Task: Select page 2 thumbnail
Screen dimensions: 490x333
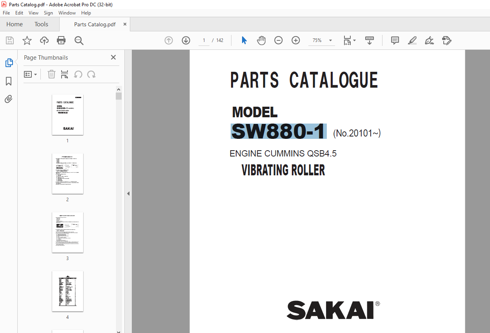Action: [x=67, y=174]
